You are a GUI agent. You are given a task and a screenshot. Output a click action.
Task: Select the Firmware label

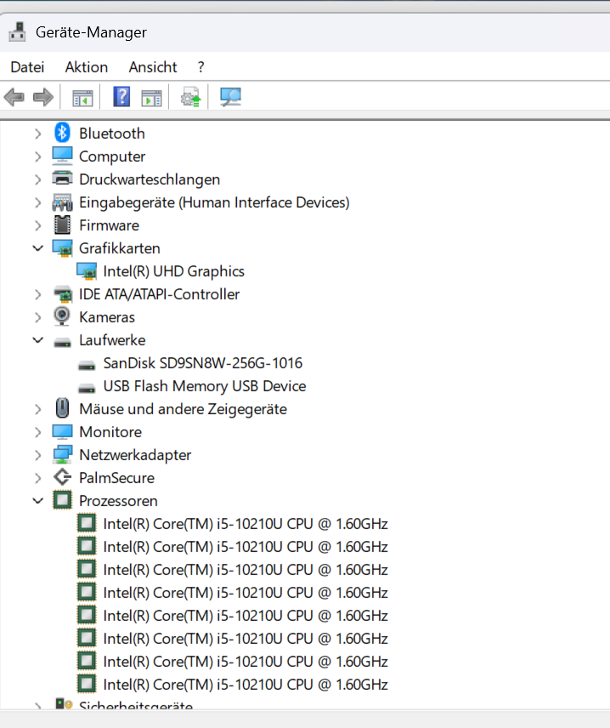(x=109, y=225)
